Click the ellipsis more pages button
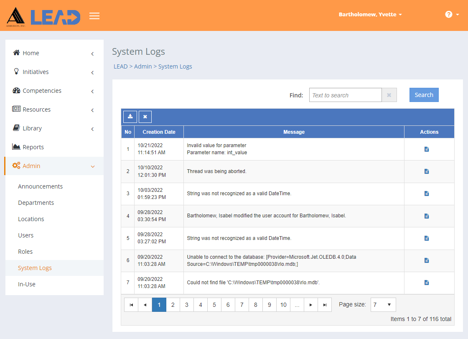 (297, 305)
